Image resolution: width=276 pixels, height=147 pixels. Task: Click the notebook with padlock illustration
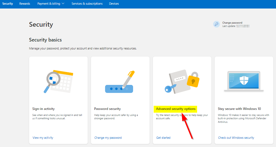(x=182, y=82)
